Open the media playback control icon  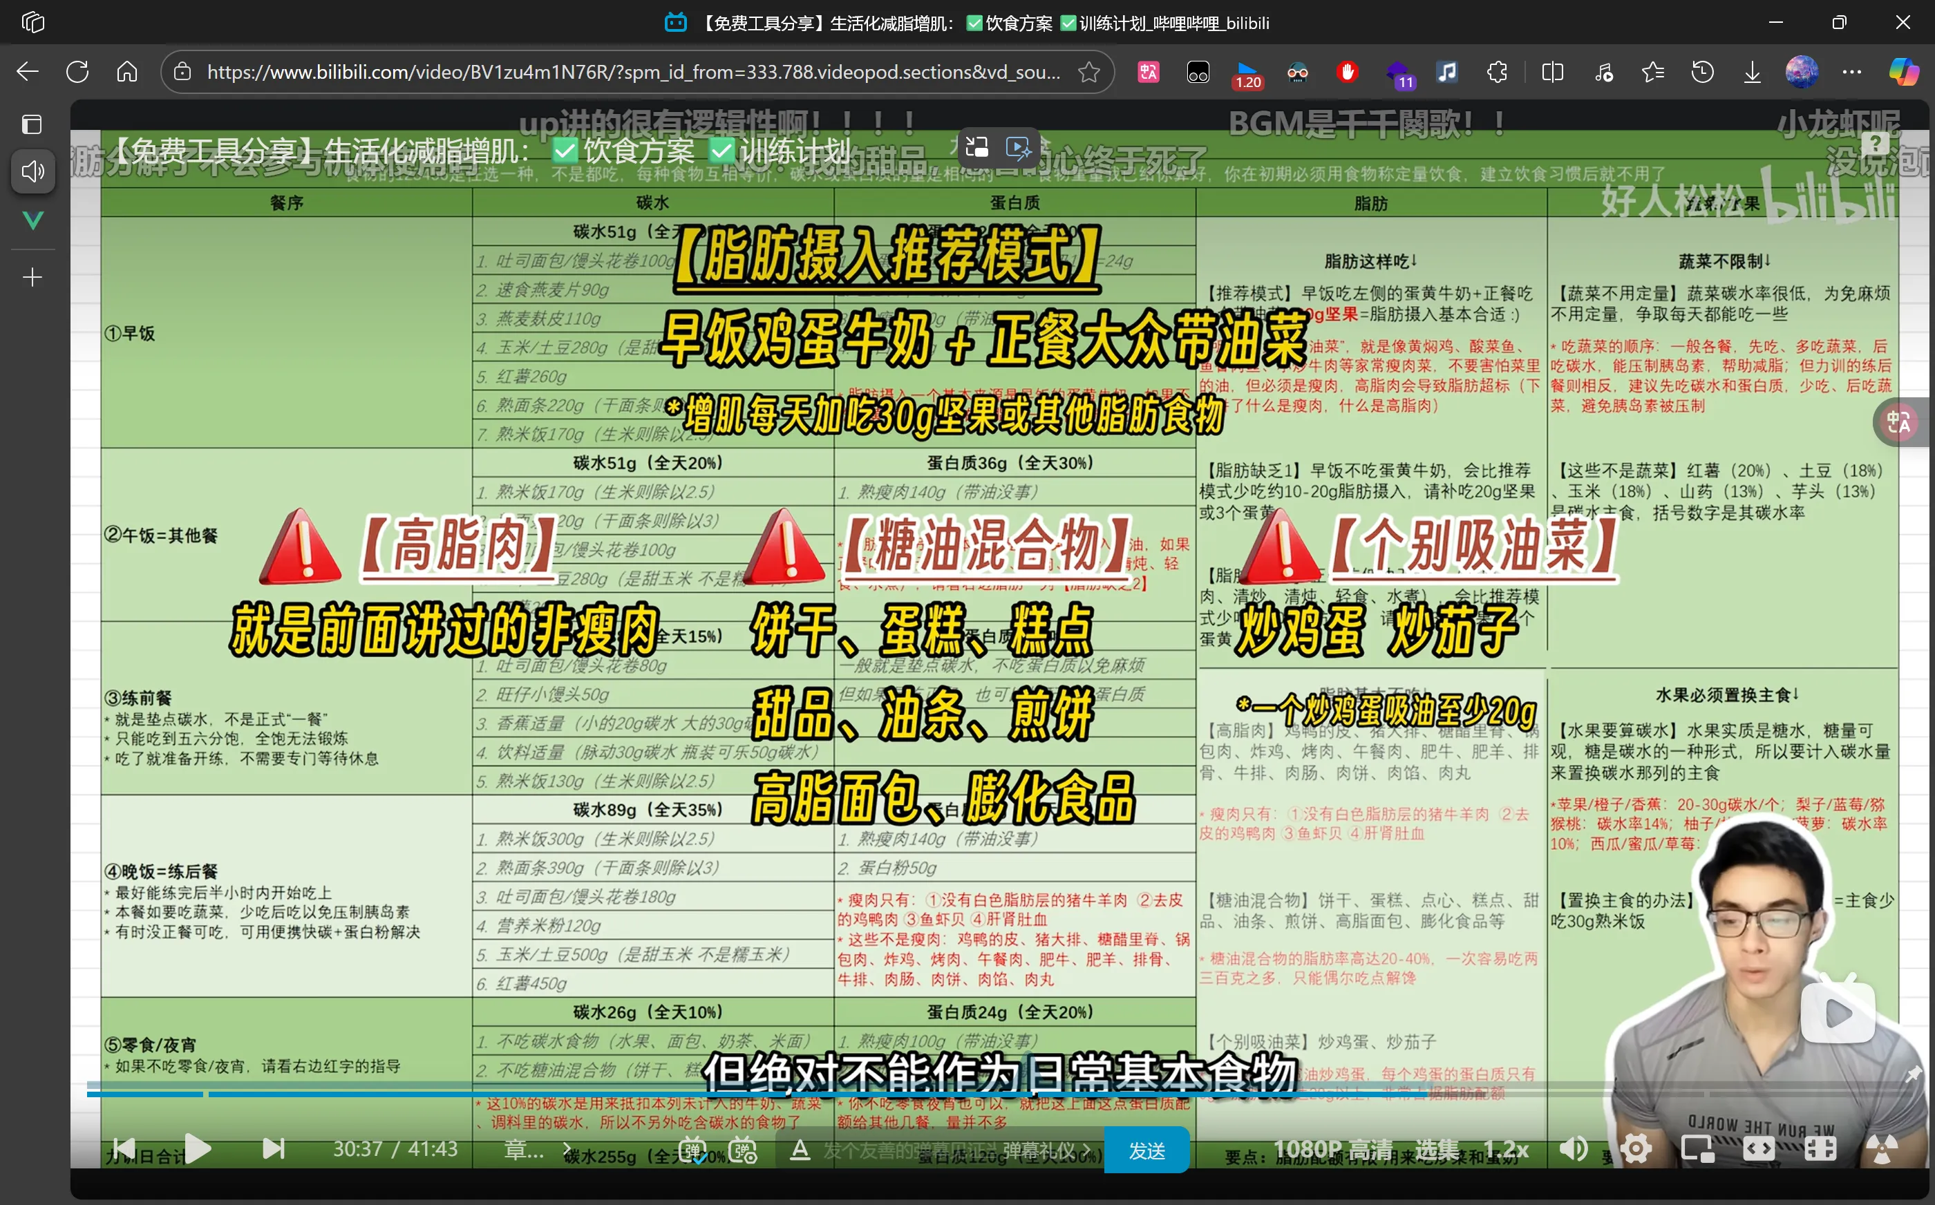pos(1603,73)
